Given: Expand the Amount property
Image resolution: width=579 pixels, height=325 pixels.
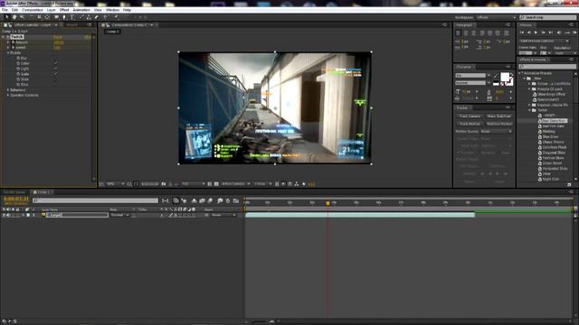Looking at the screenshot, I should [8, 42].
